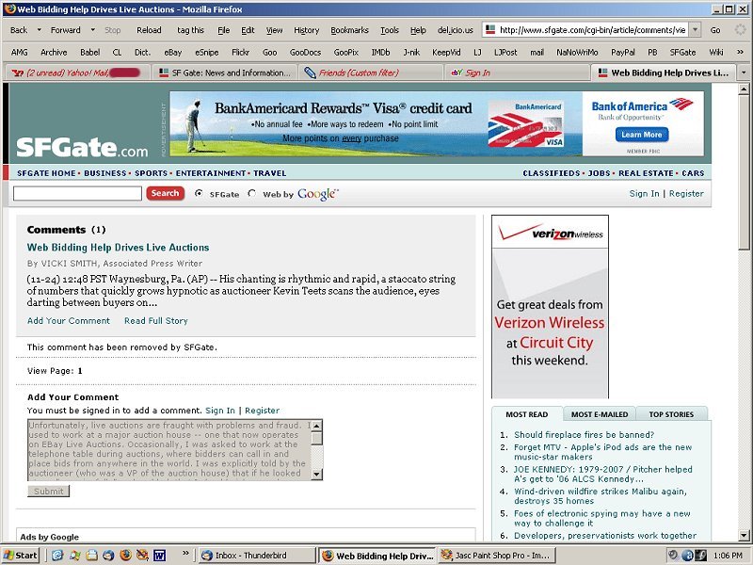
Task: Switch to Jasc Paint Shop Pro taskbar window
Action: (x=497, y=556)
